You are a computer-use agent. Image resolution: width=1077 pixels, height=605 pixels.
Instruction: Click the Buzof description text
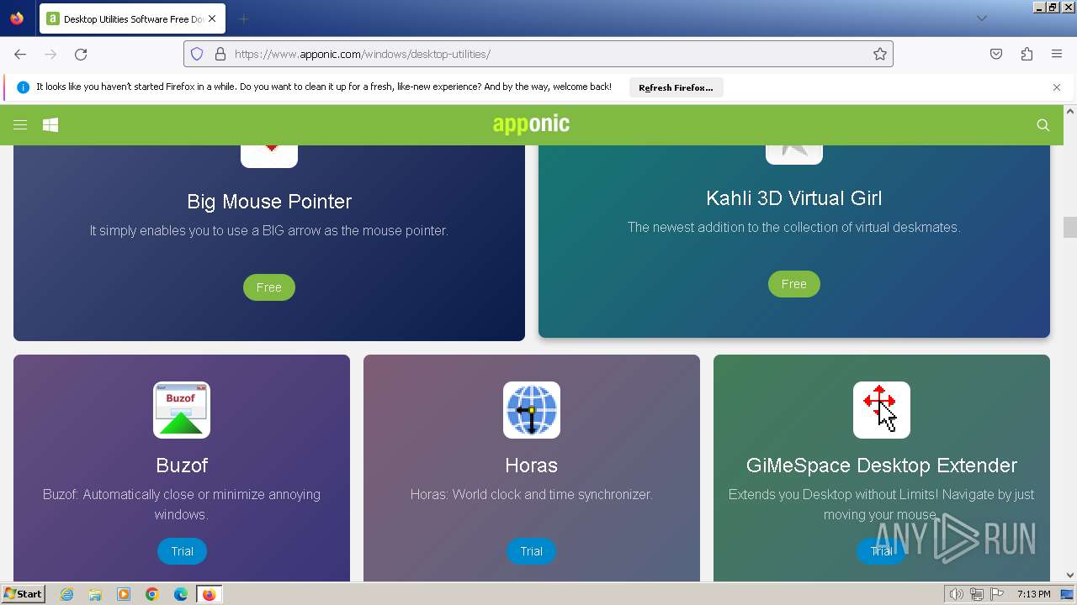coord(182,504)
